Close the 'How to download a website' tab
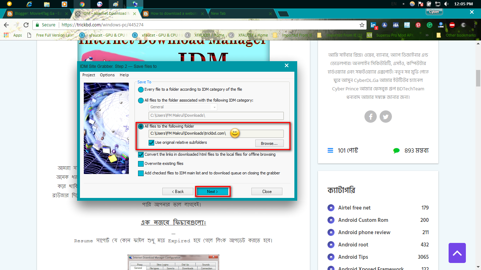 [202, 13]
